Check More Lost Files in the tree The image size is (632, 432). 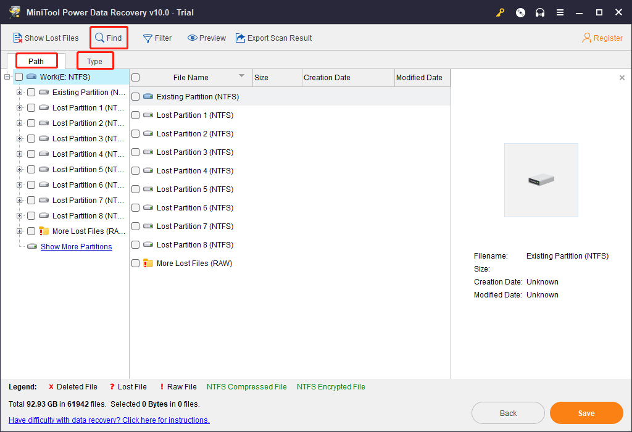click(x=31, y=231)
